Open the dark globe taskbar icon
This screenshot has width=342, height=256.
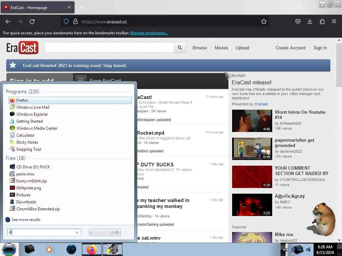click(71, 249)
